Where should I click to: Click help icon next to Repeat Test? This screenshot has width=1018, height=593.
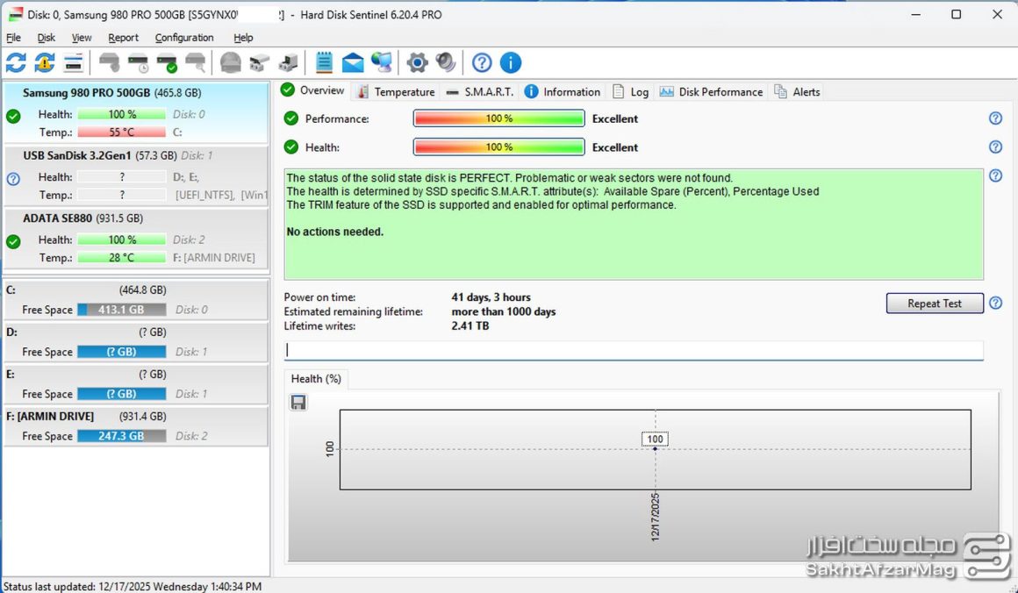point(995,304)
